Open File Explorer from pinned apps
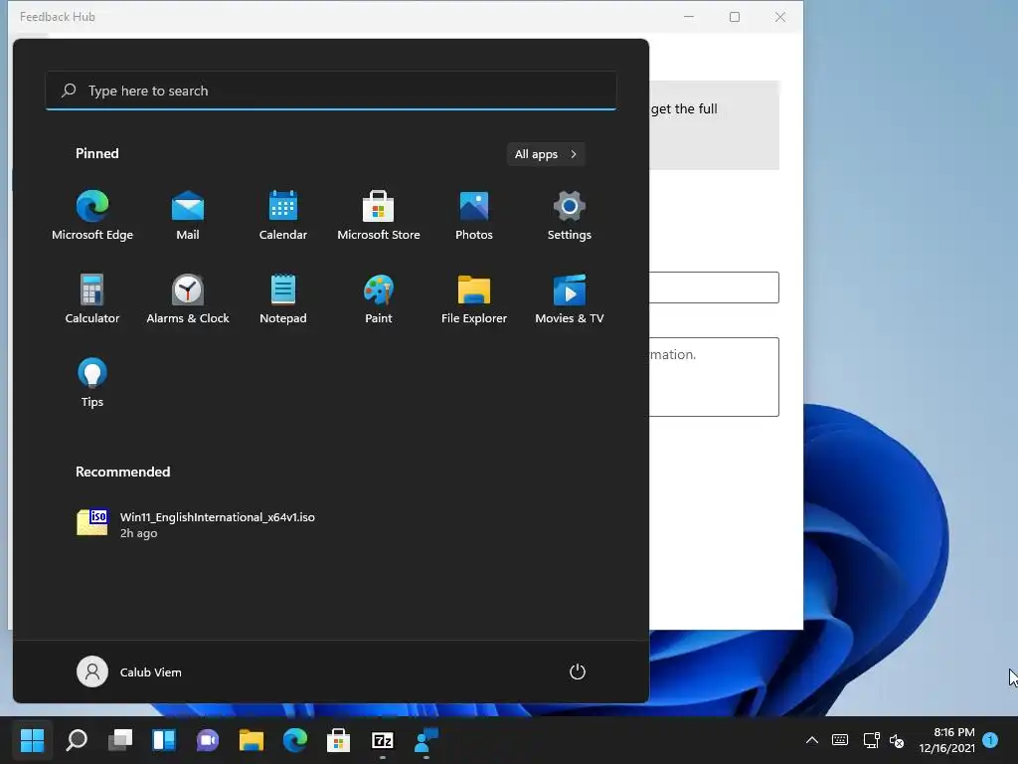1018x764 pixels. (x=474, y=298)
